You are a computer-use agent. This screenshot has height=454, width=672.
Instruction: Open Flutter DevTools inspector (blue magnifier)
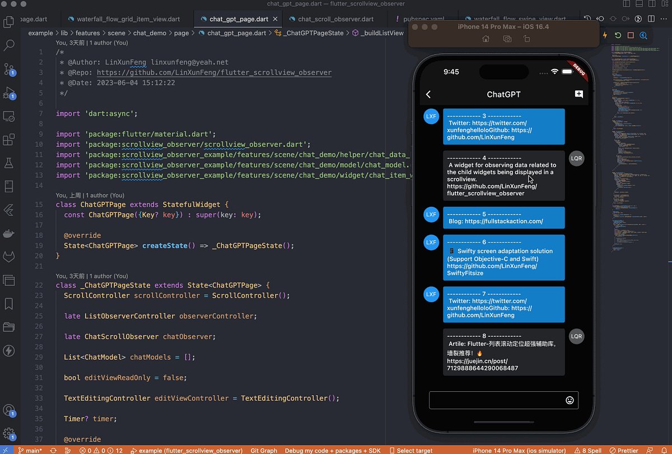[643, 35]
